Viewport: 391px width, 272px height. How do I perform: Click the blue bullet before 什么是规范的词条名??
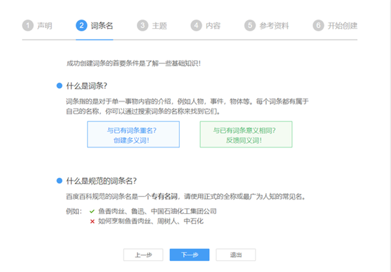point(59,181)
